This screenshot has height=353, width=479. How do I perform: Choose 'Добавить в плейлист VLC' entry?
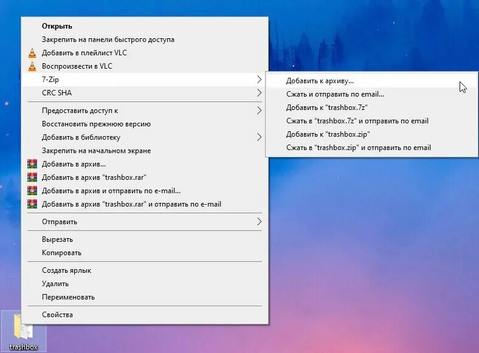point(145,53)
